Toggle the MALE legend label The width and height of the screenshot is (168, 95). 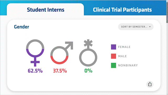pyautogui.click(x=122, y=56)
